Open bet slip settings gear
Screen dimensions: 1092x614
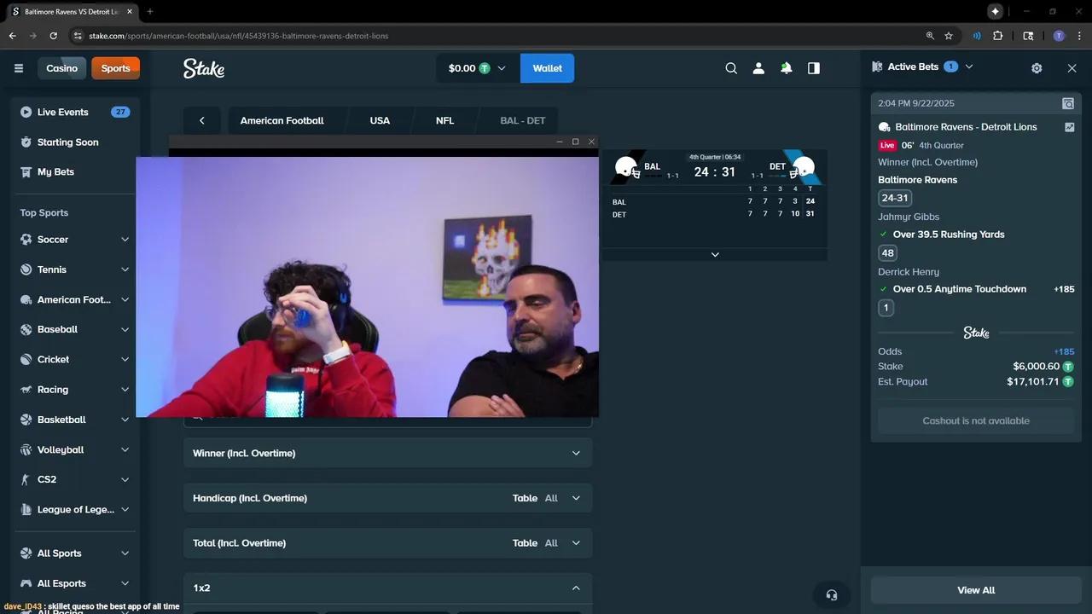(x=1037, y=68)
